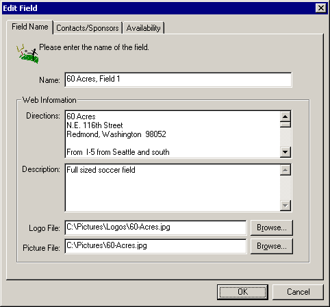
Task: Click the Directions scrollbar thumb
Action: pyautogui.click(x=285, y=125)
